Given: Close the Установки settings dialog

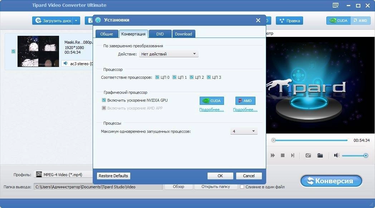Looking at the screenshot, I should (258, 20).
